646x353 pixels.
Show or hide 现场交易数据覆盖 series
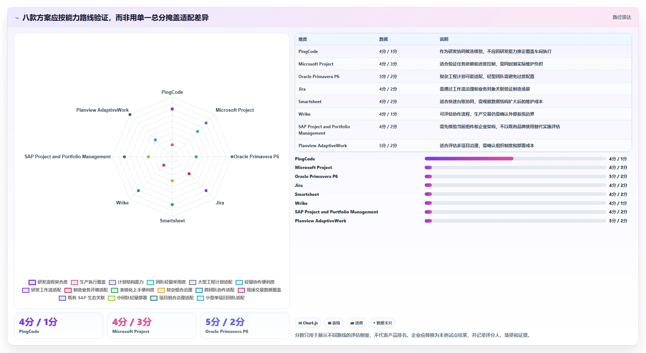260,290
